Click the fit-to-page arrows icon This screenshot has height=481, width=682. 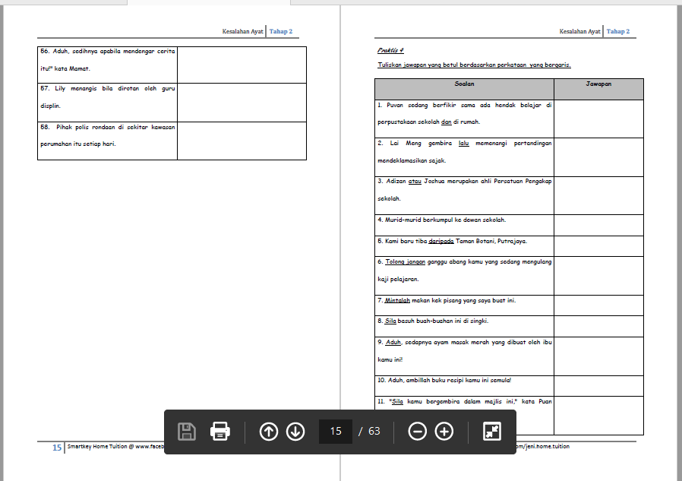coord(492,432)
